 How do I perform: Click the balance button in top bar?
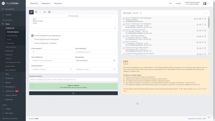[x=178, y=3]
